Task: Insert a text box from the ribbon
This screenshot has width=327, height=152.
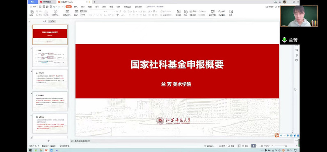Action: click(x=178, y=11)
